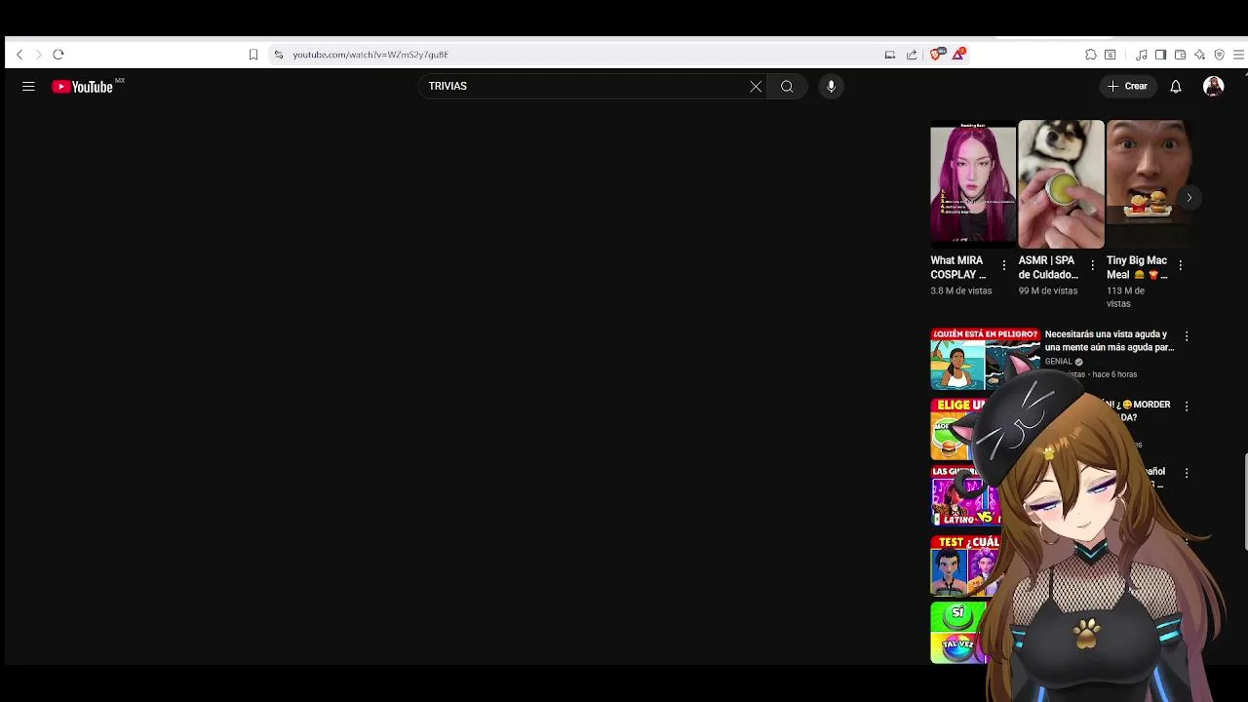Clear the search text with the X

pos(756,87)
